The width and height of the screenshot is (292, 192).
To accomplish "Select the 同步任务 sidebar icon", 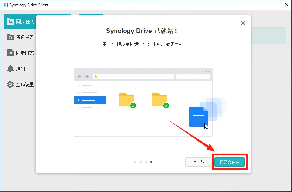I will [x=10, y=21].
